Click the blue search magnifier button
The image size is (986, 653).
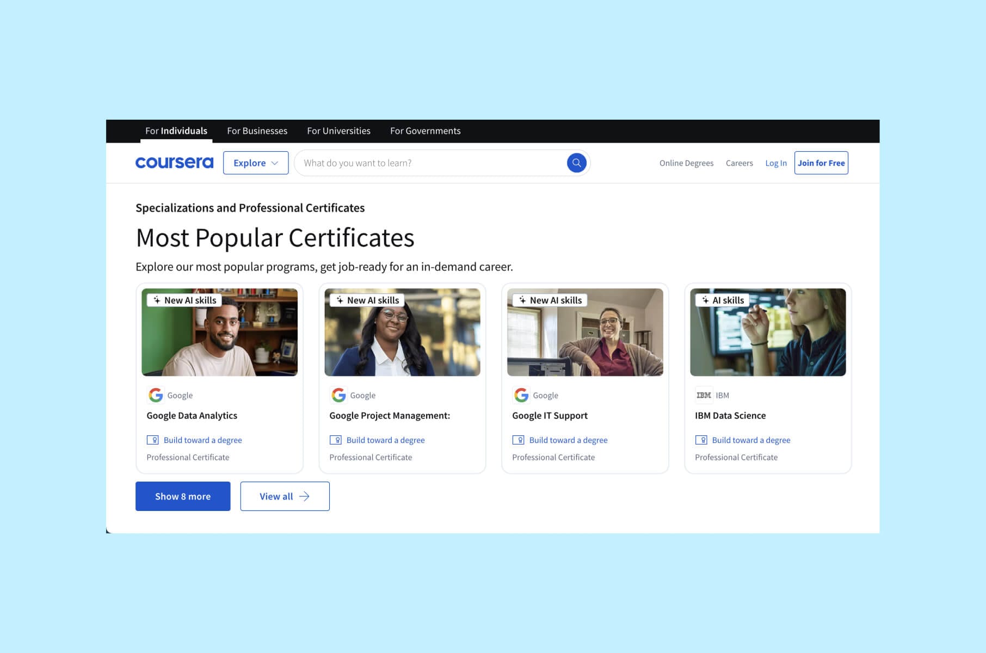click(576, 163)
